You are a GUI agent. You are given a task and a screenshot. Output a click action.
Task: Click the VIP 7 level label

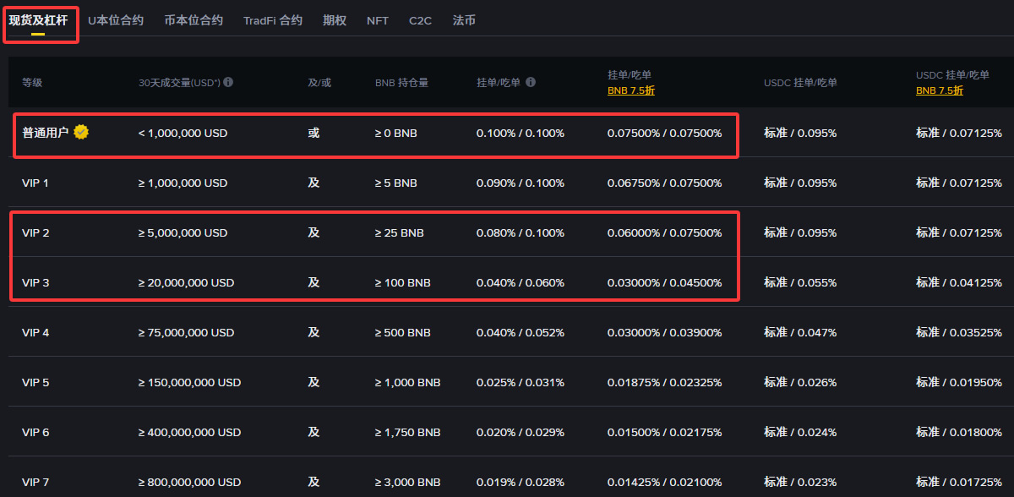tap(35, 482)
